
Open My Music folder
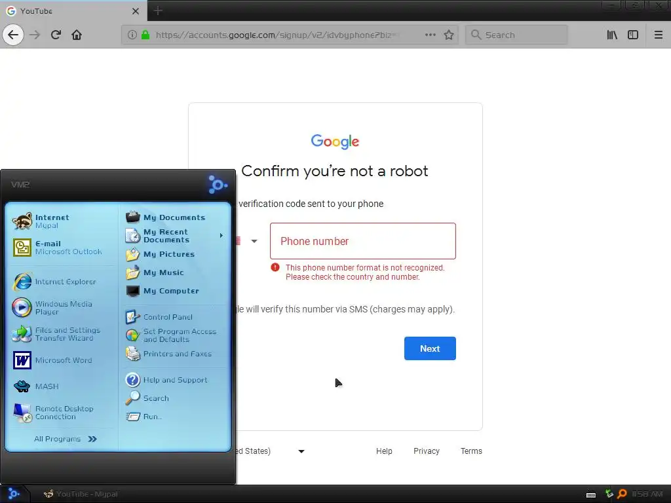174,272
